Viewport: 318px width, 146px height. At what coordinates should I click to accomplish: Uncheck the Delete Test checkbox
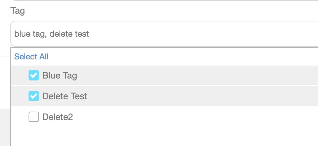(34, 96)
